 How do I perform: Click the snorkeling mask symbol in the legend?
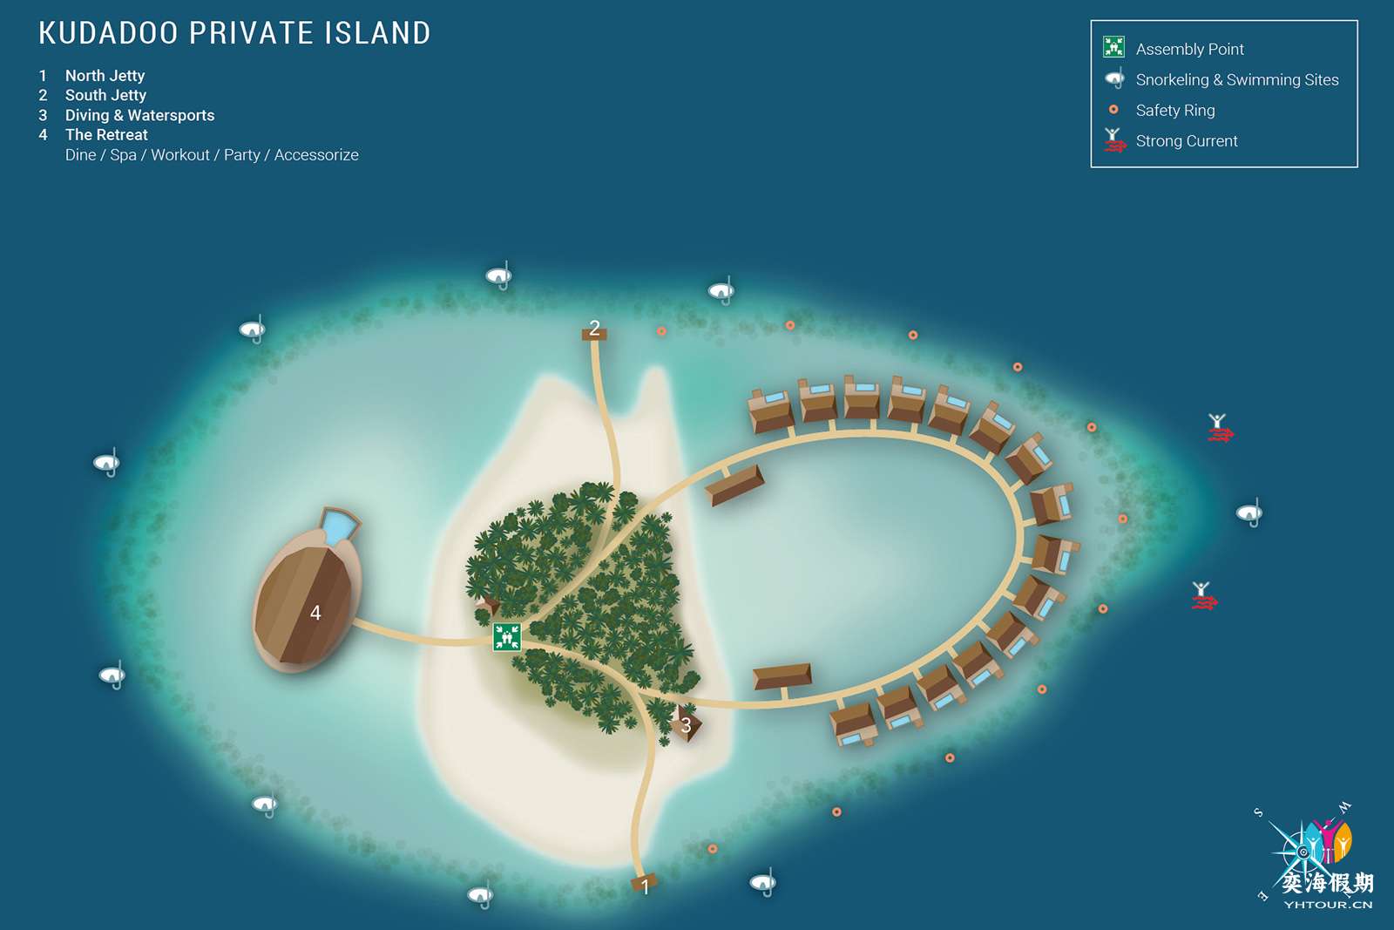pos(1114,79)
